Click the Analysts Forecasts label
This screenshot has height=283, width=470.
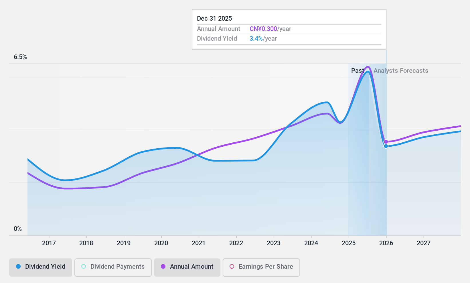coord(401,71)
